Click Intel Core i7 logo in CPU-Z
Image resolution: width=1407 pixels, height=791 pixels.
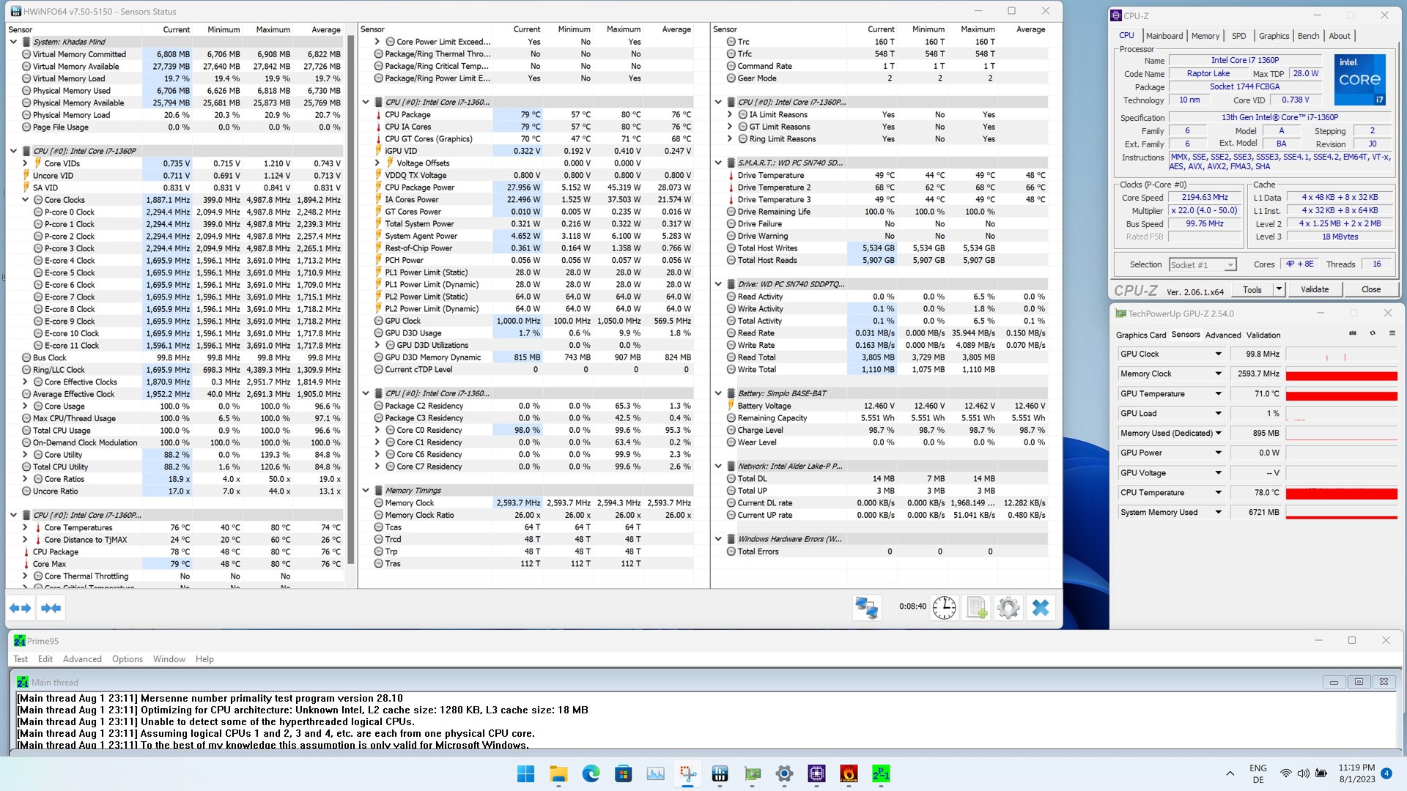(1360, 79)
